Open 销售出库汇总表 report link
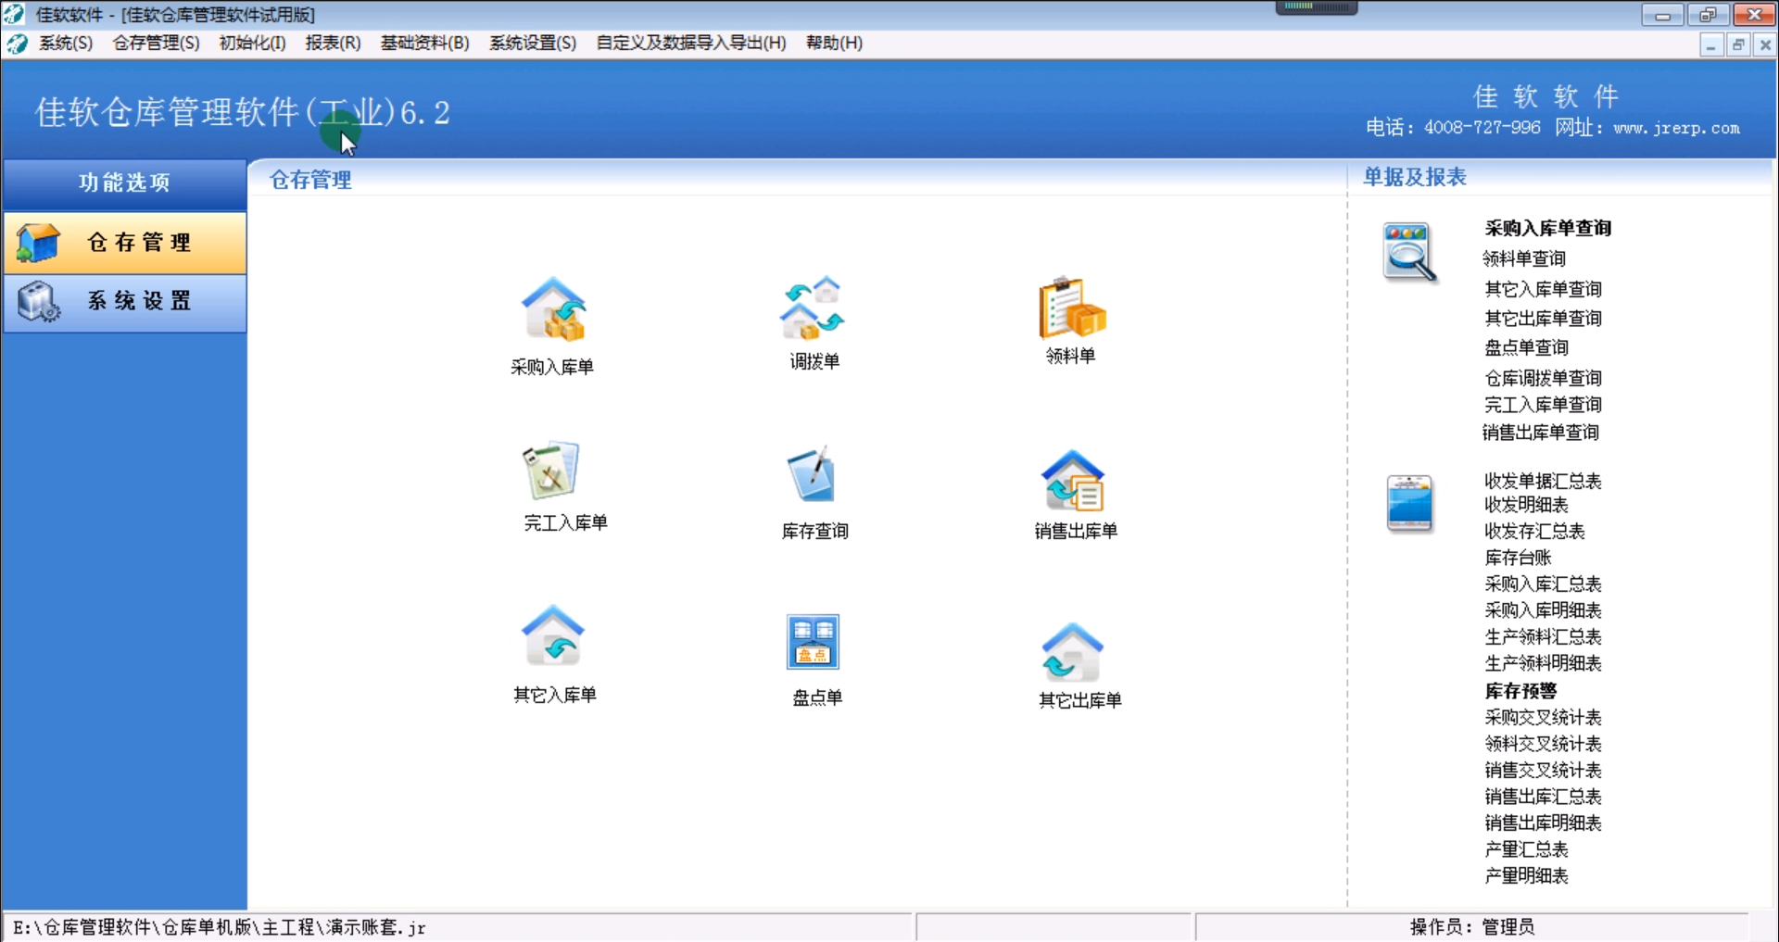This screenshot has height=942, width=1779. [1543, 797]
